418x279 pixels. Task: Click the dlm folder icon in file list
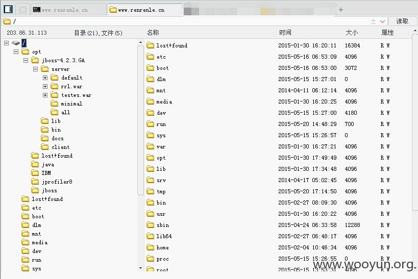click(x=151, y=79)
